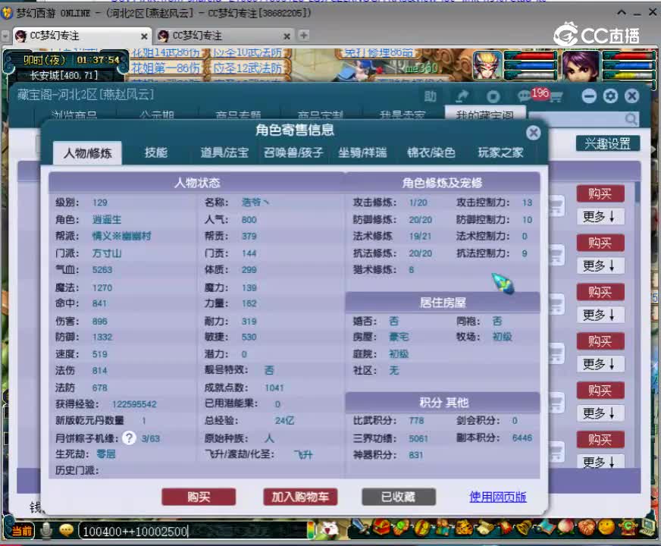Open the 玩家之家 tab

pos(500,152)
